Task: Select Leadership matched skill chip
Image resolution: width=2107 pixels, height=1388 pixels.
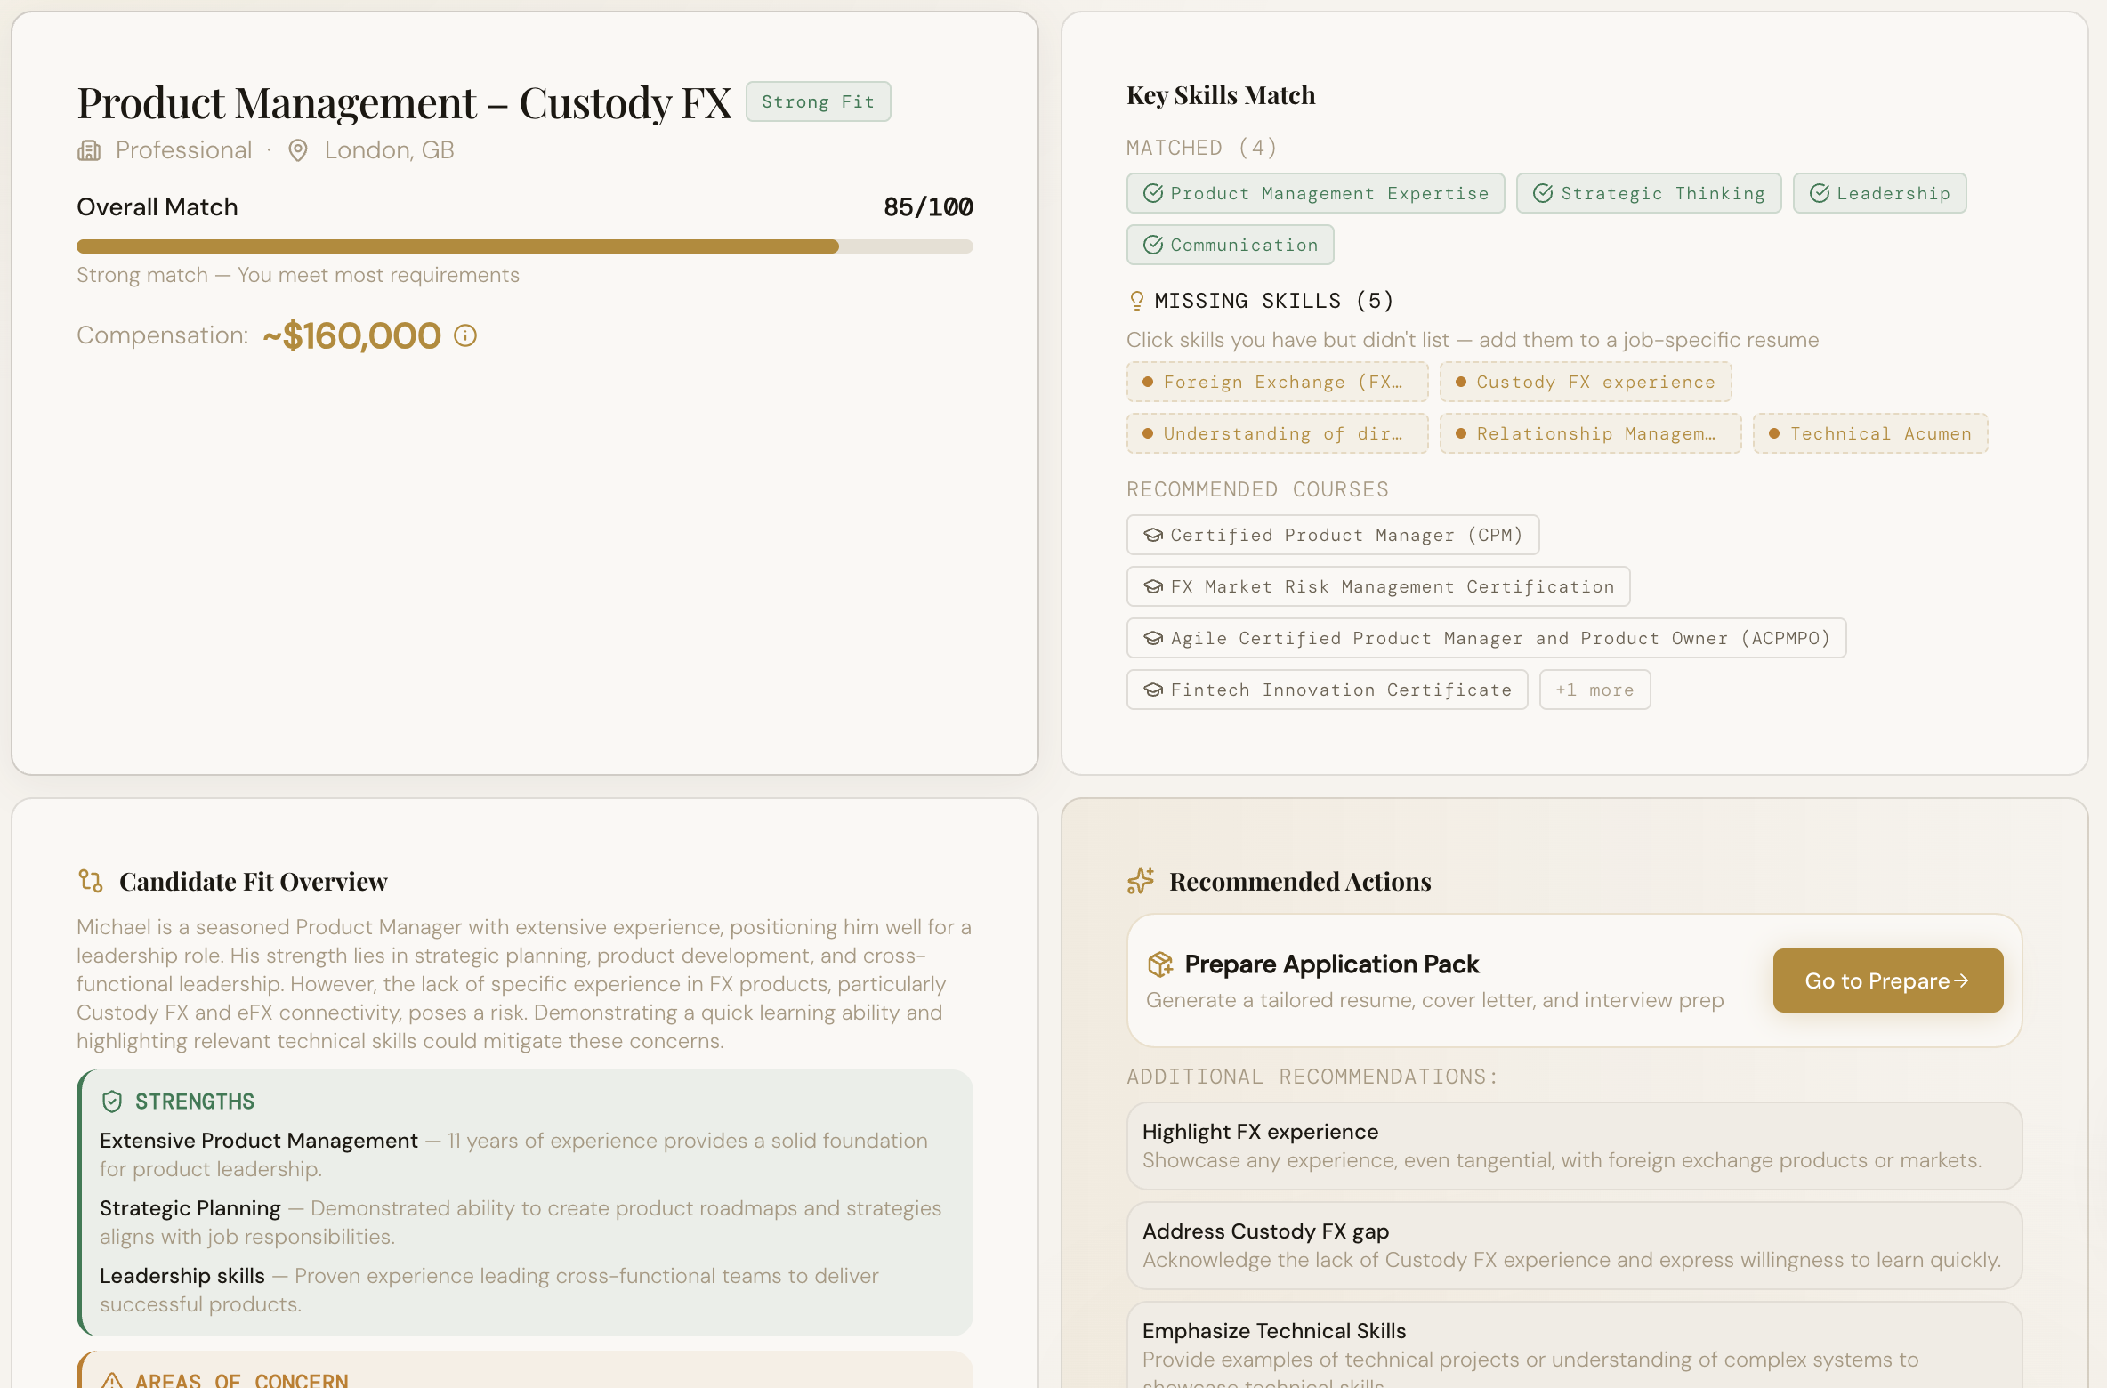Action: point(1879,193)
